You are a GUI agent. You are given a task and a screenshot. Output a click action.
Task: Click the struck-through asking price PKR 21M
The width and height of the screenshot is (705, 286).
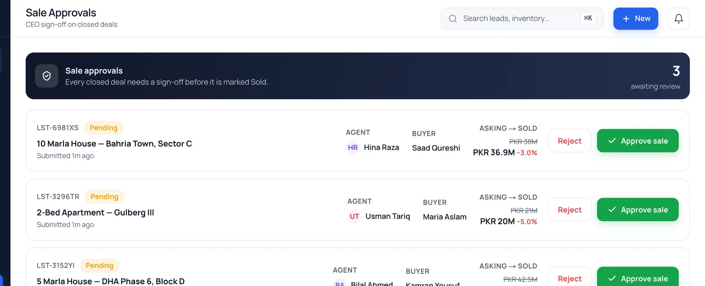[x=524, y=210]
